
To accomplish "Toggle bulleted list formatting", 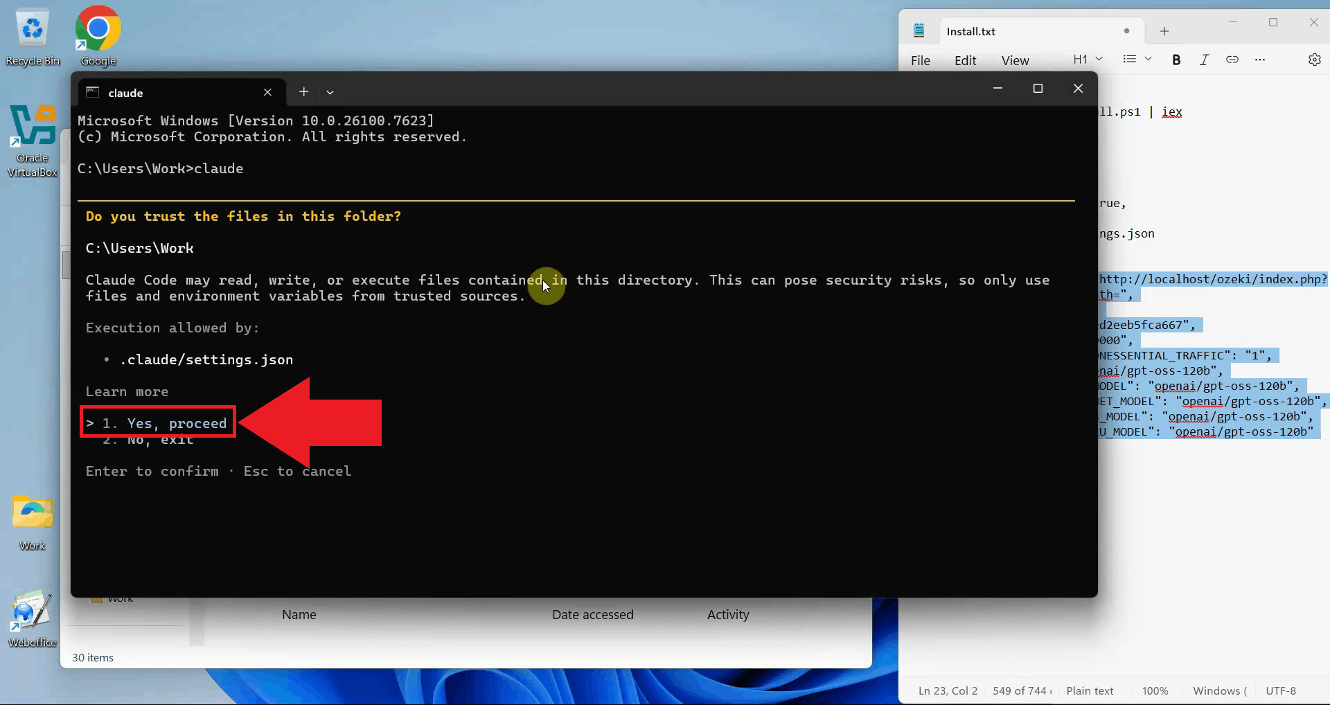I will tap(1128, 60).
